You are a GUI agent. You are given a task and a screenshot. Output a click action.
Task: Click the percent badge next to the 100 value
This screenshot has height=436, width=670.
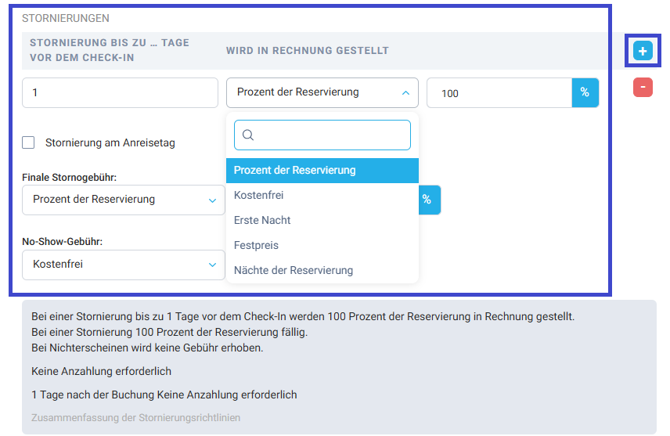tap(585, 92)
